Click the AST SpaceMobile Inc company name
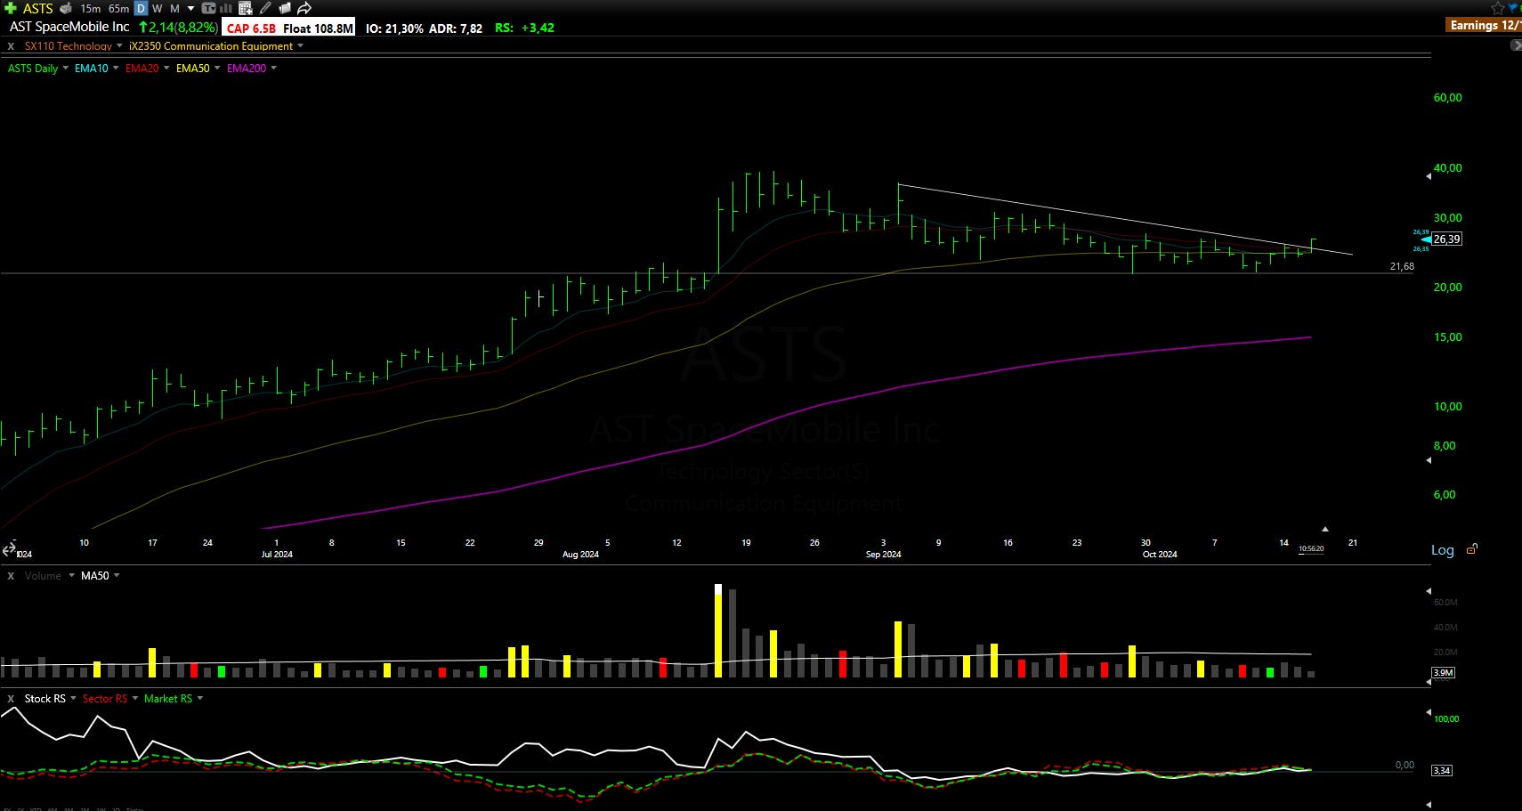Screen dimensions: 1522x811 [69, 28]
